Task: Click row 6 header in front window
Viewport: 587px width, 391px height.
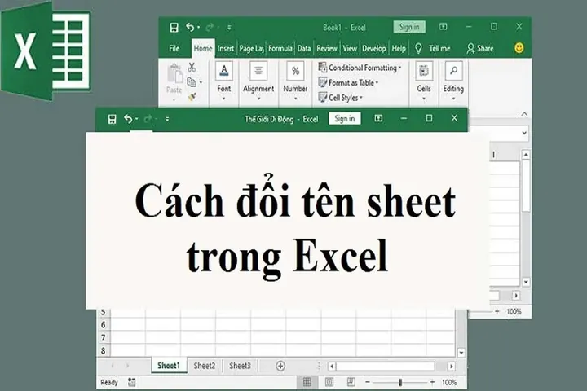Action: pyautogui.click(x=104, y=325)
